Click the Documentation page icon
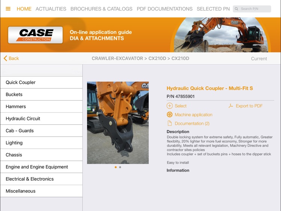The width and height of the screenshot is (281, 211). click(169, 123)
